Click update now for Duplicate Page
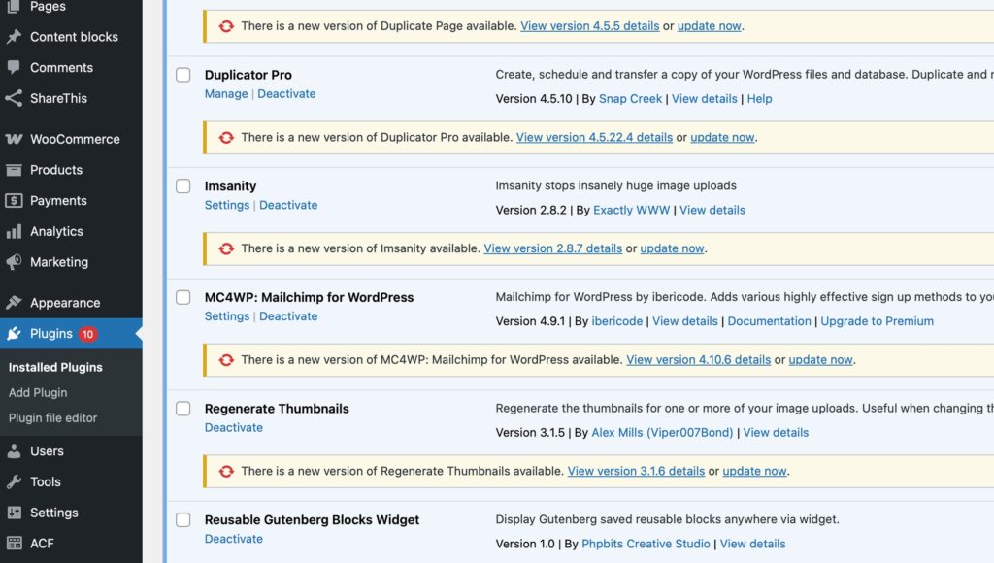This screenshot has height=563, width=994. click(709, 26)
